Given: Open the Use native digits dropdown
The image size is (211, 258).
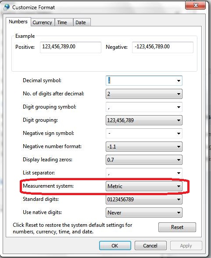Looking at the screenshot, I should click(x=144, y=212).
